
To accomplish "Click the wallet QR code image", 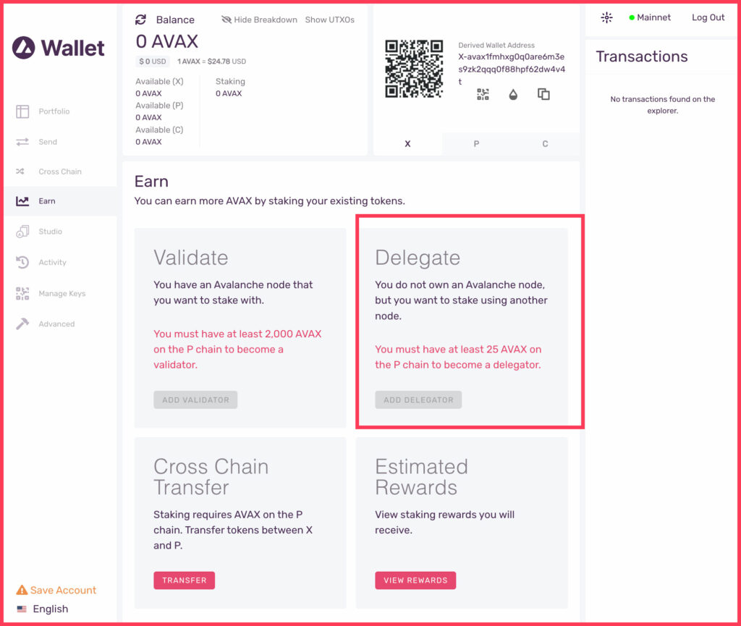I will pyautogui.click(x=414, y=69).
